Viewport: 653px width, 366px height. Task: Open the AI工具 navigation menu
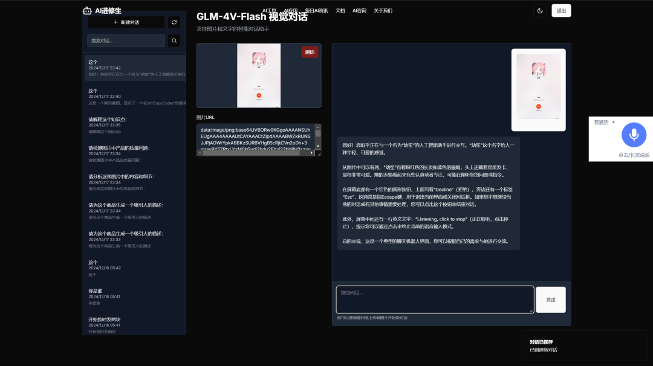point(269,11)
